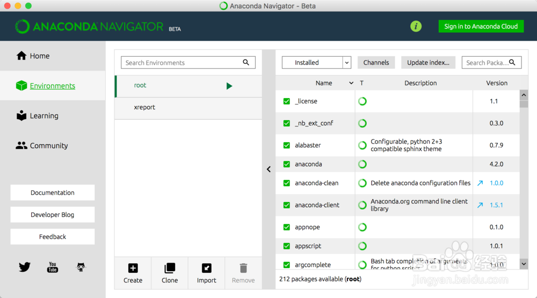
Task: Open YouTube link icon
Action: click(53, 267)
